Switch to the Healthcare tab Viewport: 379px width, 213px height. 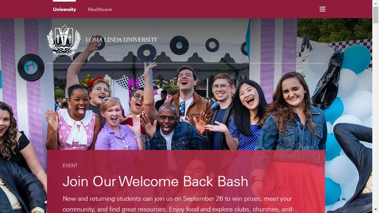pos(100,9)
